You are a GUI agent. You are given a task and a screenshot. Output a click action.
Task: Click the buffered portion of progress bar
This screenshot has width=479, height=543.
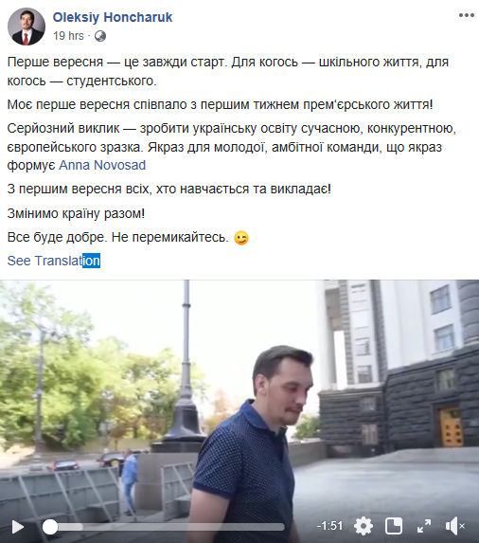pos(70,527)
